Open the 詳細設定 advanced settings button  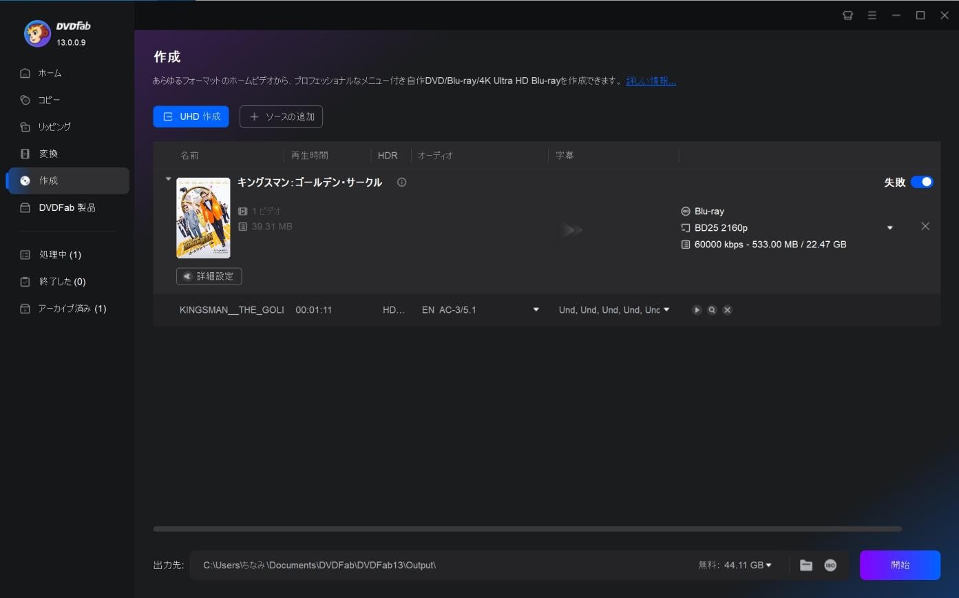click(x=209, y=276)
